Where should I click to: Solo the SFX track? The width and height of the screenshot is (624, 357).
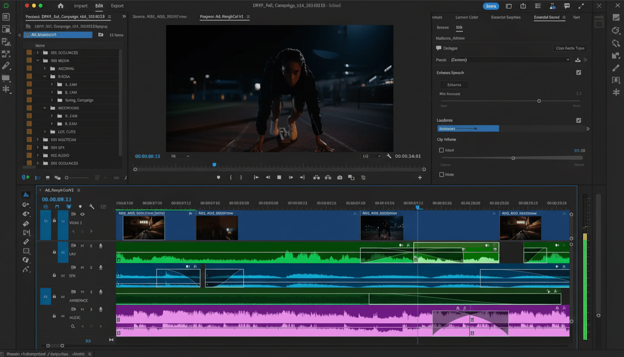coord(91,268)
